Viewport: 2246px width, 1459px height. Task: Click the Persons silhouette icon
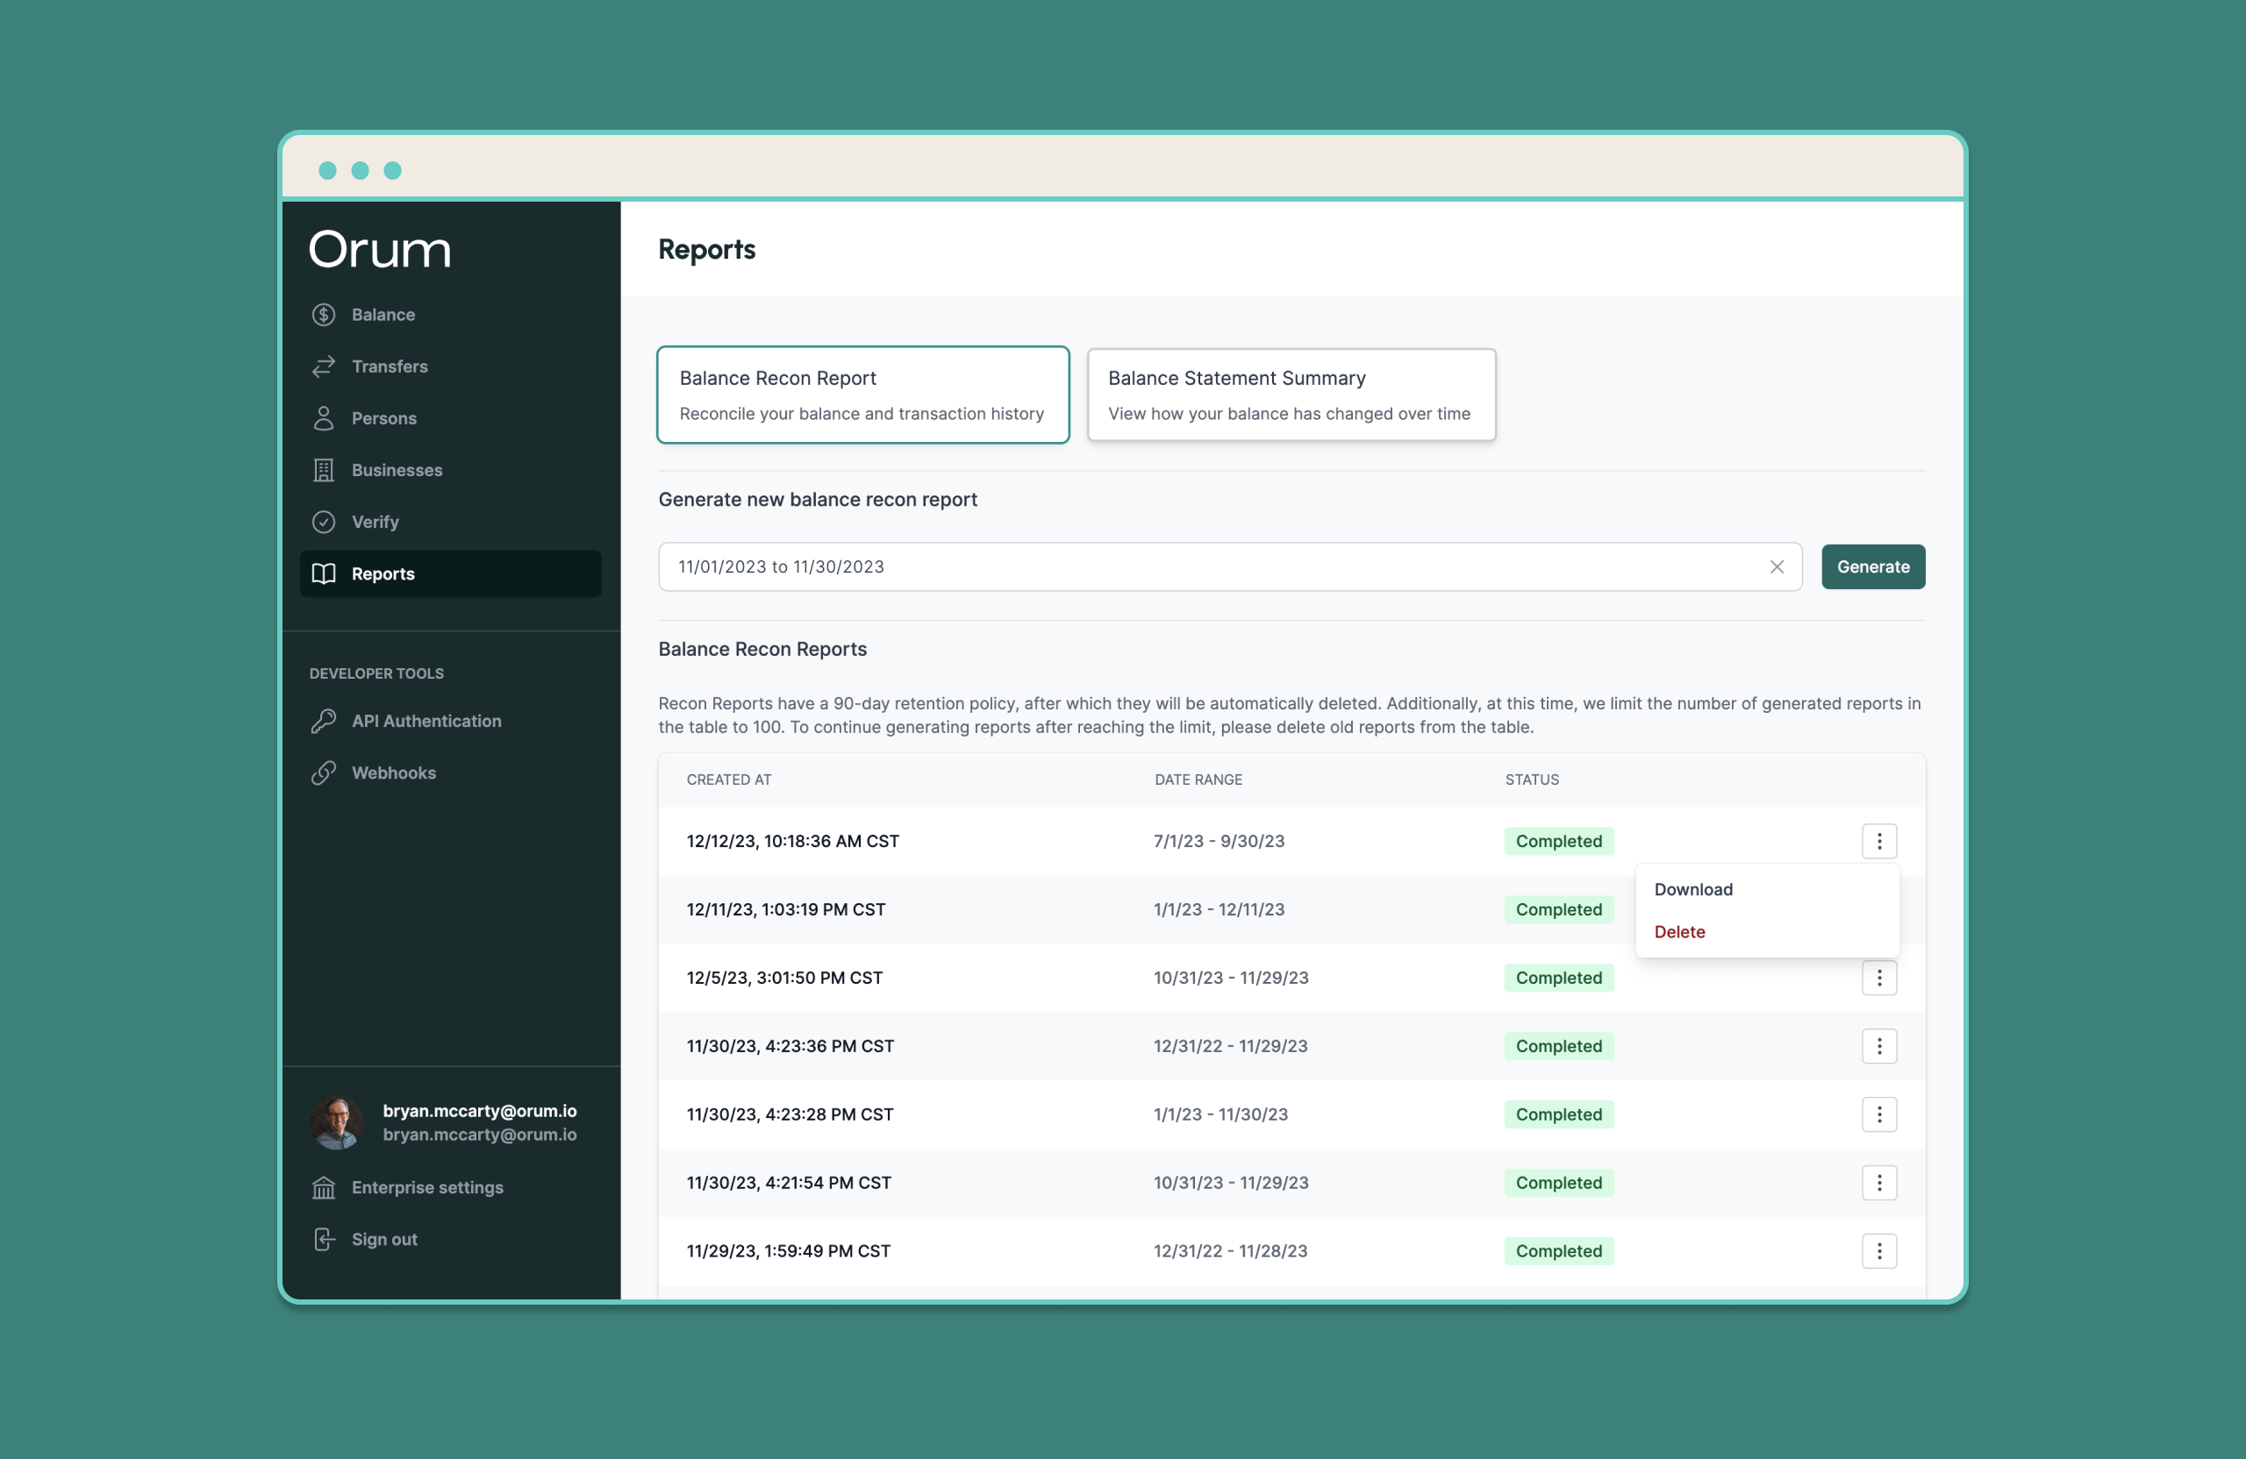tap(324, 419)
